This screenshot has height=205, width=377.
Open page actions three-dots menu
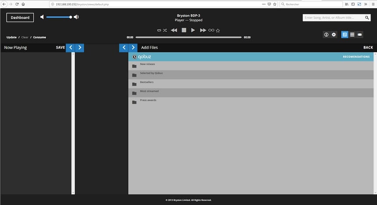[x=264, y=4]
